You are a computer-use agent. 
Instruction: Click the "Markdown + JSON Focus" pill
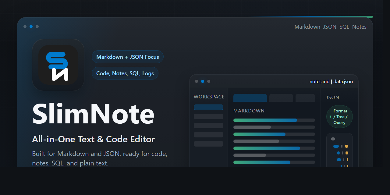[128, 57]
